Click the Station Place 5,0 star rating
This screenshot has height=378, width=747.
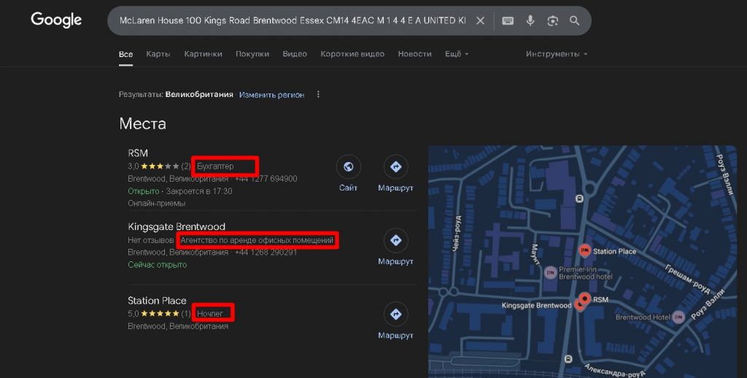click(158, 314)
